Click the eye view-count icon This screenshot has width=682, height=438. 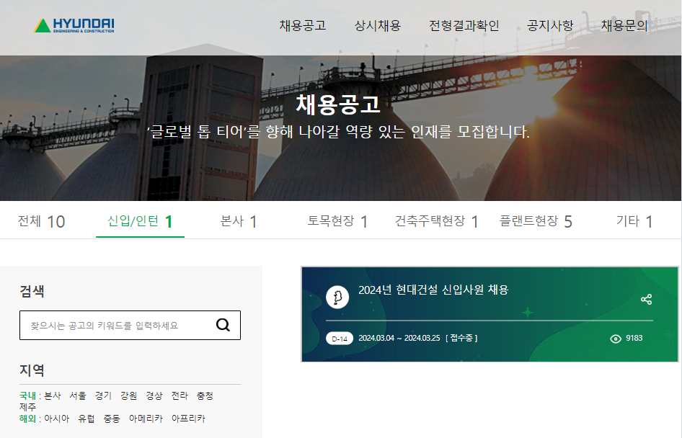(616, 339)
